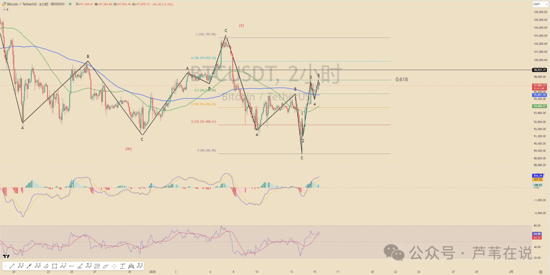Click the 2025 date axis label
This screenshot has width=550, height=275.
point(152,271)
